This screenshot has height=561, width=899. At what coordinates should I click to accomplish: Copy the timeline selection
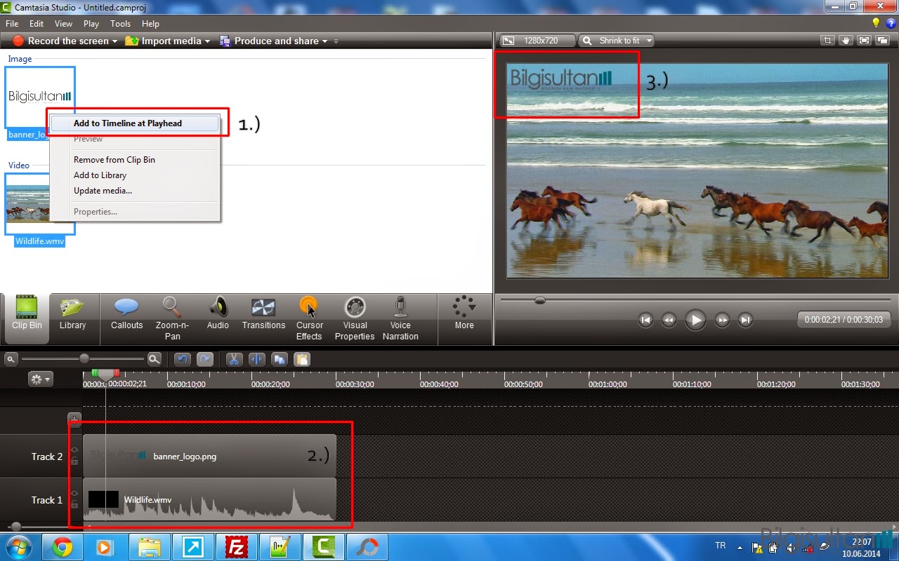point(280,359)
